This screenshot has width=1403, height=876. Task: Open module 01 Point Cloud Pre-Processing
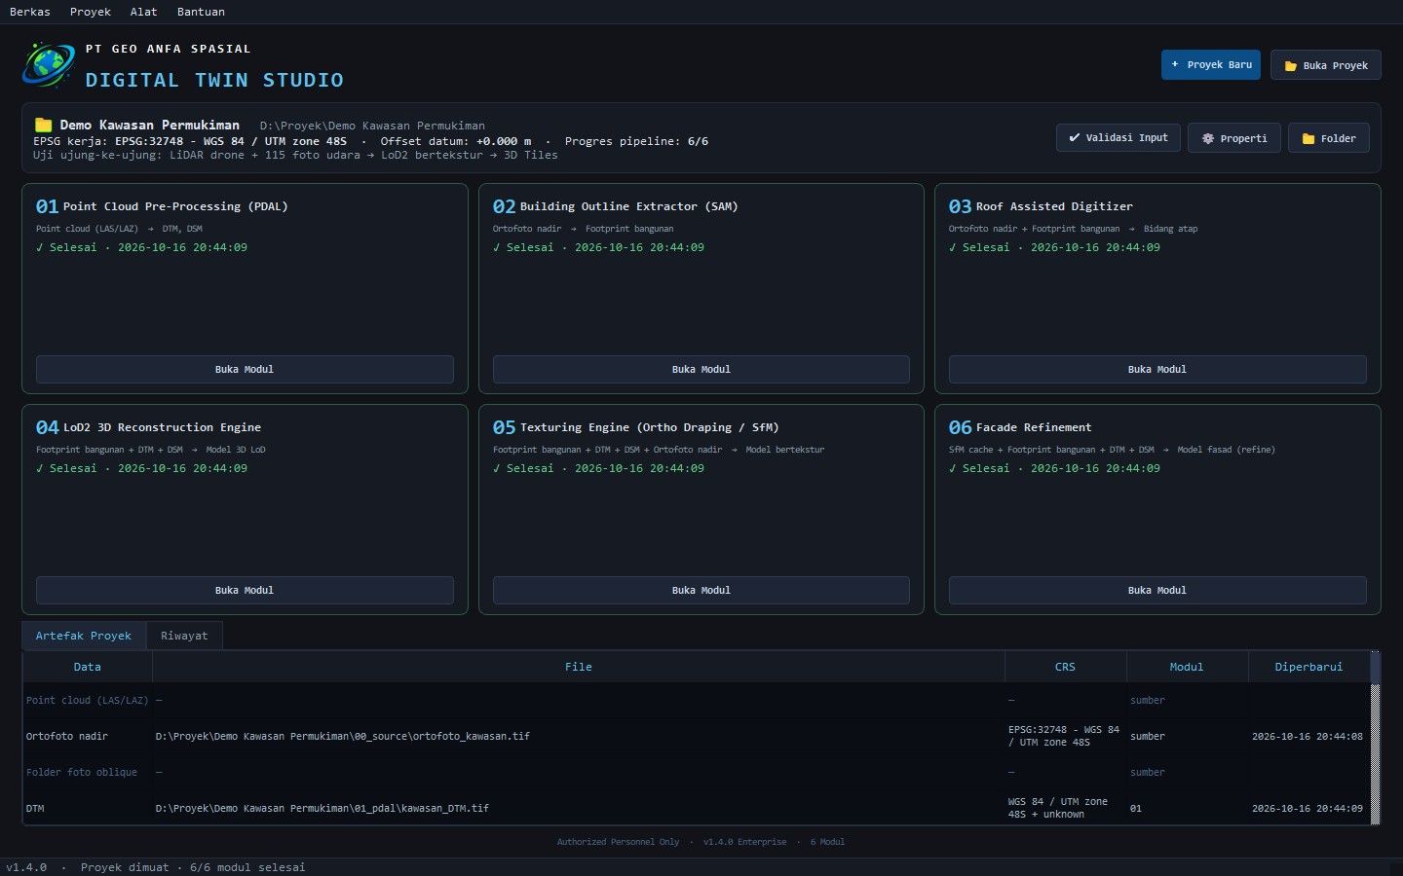[x=245, y=369]
